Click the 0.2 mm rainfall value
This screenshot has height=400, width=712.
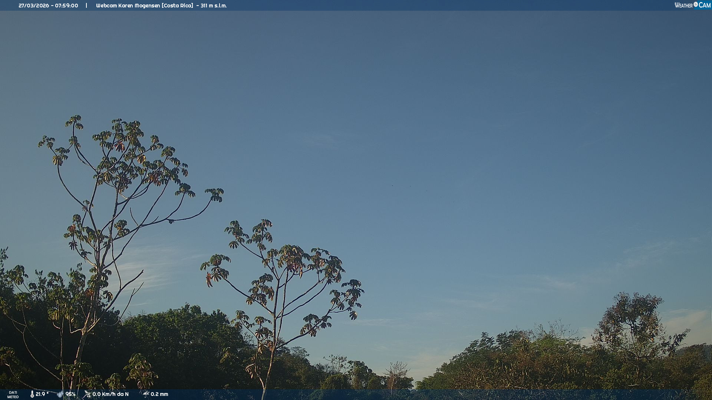159,394
